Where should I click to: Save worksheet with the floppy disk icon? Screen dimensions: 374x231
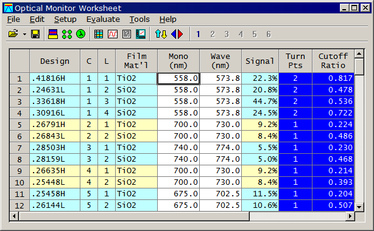click(x=35, y=34)
